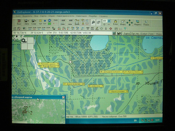The image size is (175, 131).
Task: Open the Сохр save dropdown arrow
Action: pyautogui.click(x=35, y=21)
